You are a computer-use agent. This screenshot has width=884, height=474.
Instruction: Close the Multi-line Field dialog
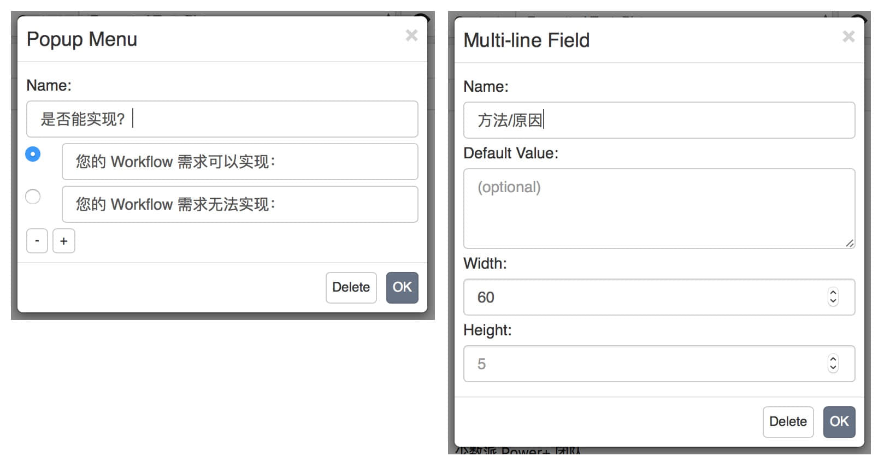tap(848, 37)
